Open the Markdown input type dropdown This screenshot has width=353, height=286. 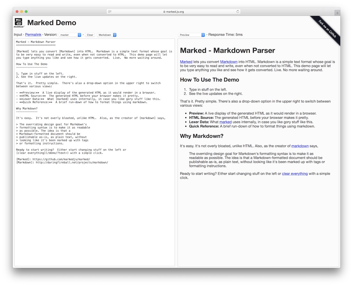coord(107,35)
